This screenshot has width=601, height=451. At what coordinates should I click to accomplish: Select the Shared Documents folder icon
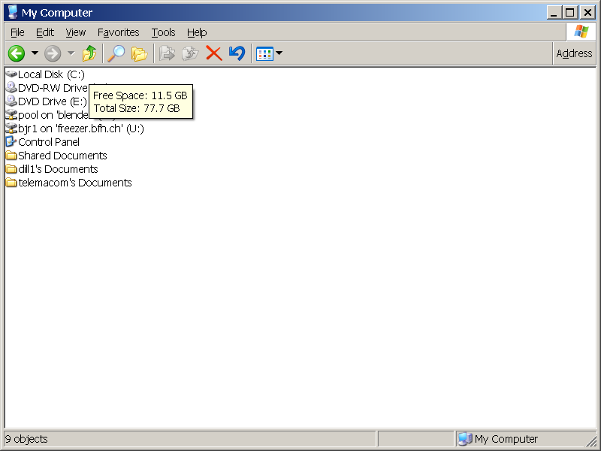click(x=11, y=156)
